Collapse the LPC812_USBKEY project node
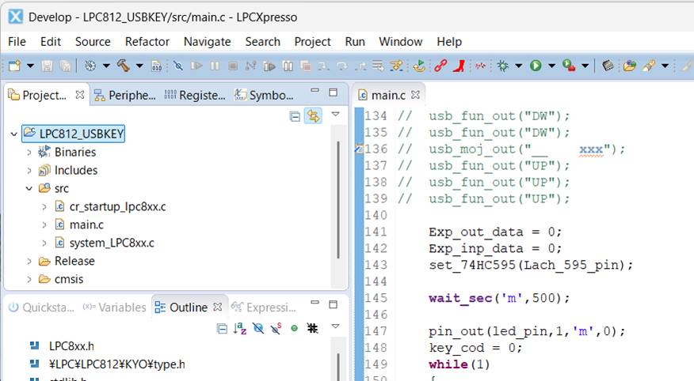This screenshot has width=694, height=381. click(13, 134)
